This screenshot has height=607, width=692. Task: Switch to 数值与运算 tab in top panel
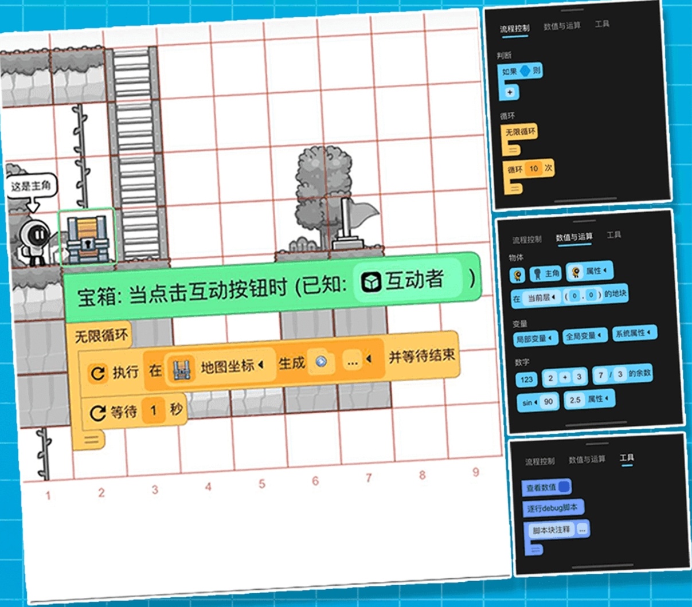tap(562, 26)
